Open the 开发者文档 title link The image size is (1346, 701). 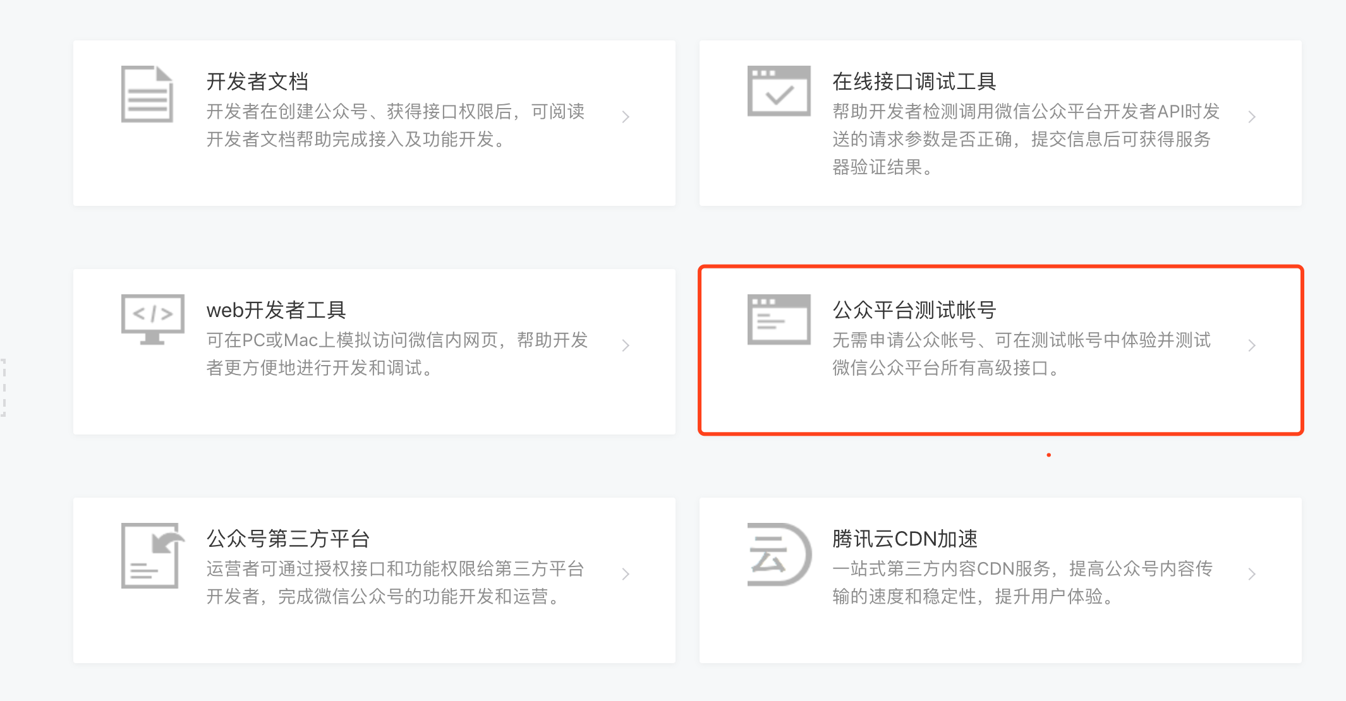coord(257,81)
